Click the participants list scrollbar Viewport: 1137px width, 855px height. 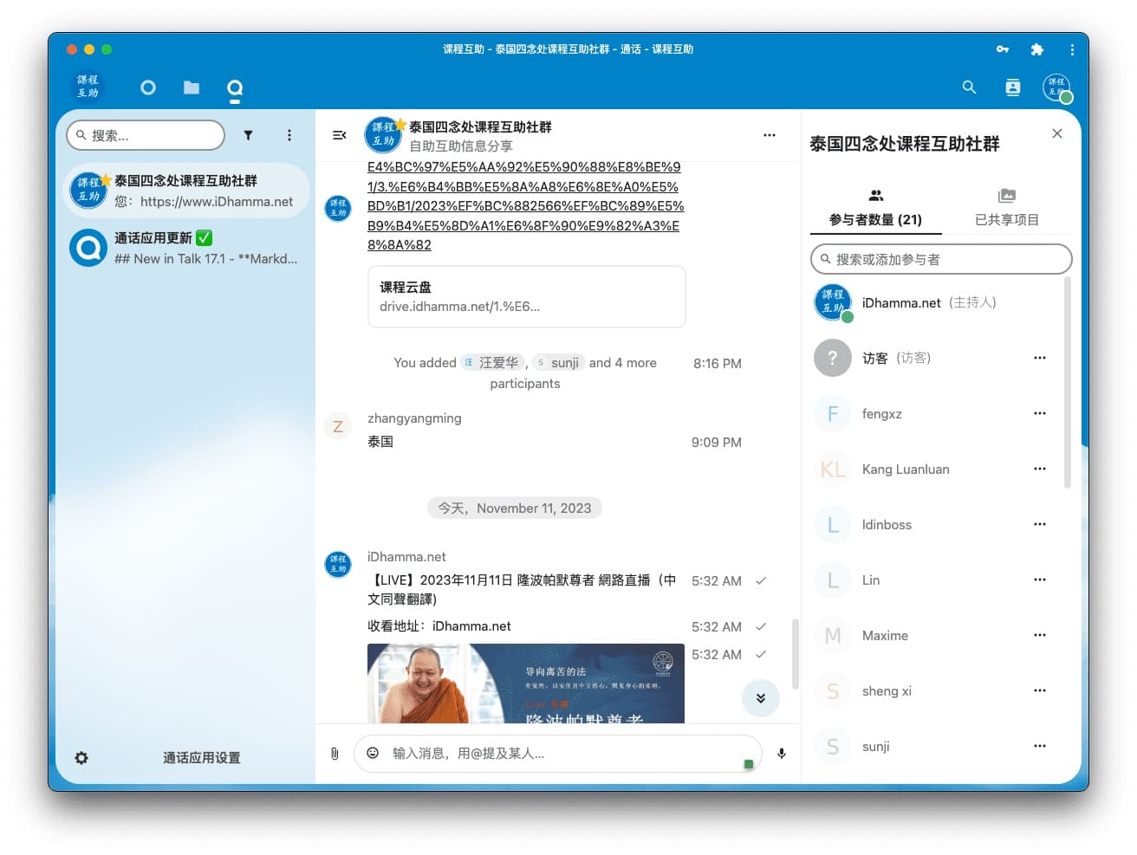1068,383
